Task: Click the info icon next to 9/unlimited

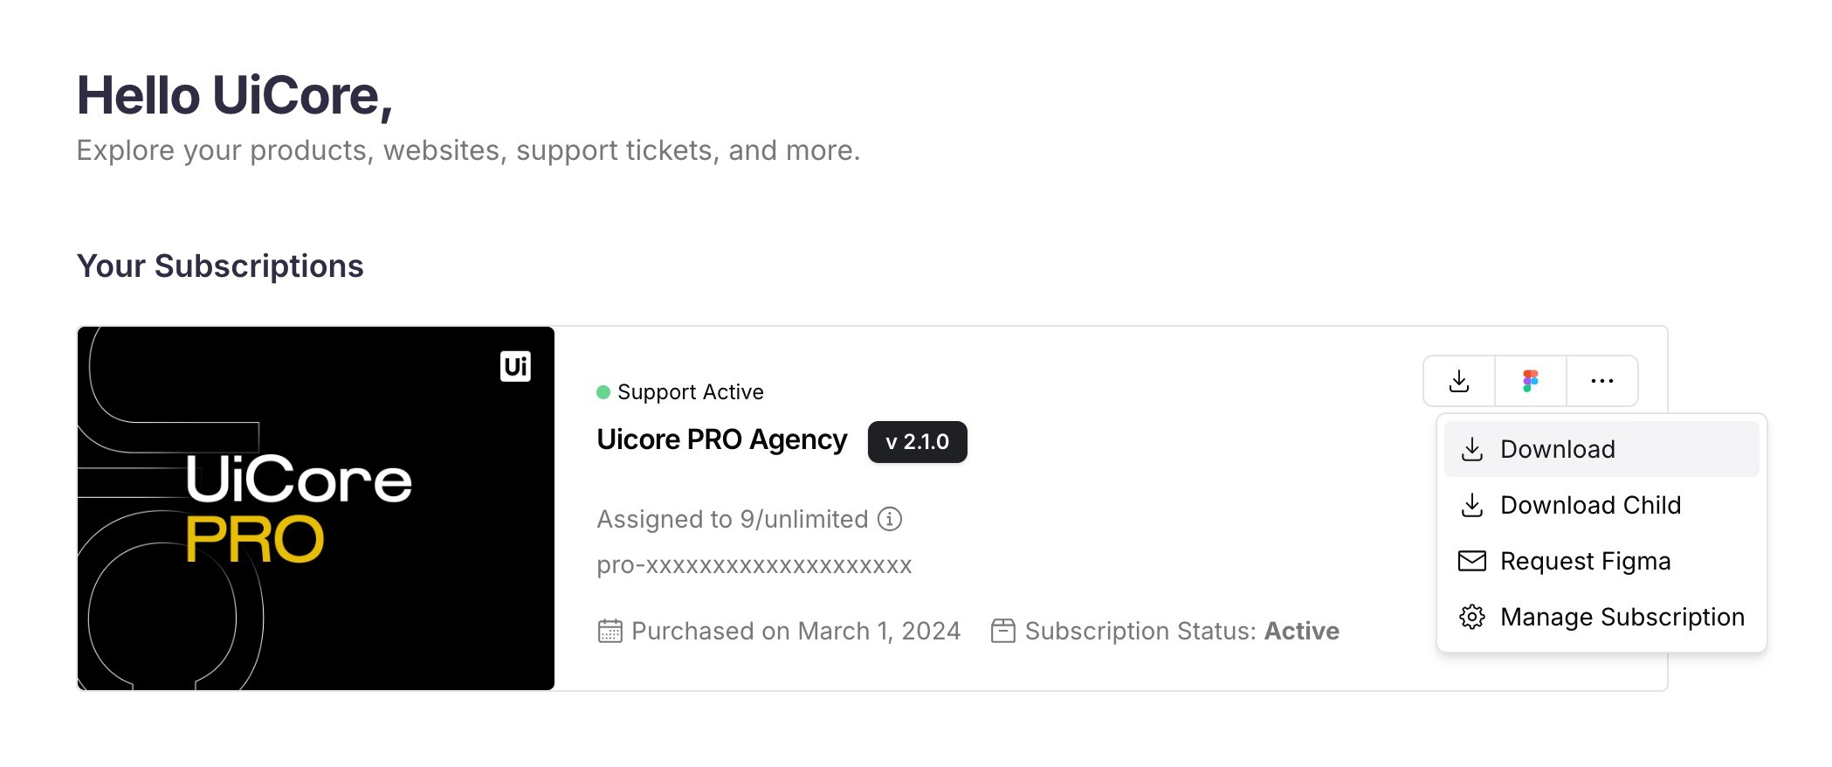Action: click(x=890, y=519)
